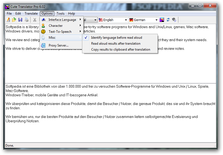This screenshot has width=223, height=155.
Task: Close the Cute Translator window
Action: tap(210, 6)
